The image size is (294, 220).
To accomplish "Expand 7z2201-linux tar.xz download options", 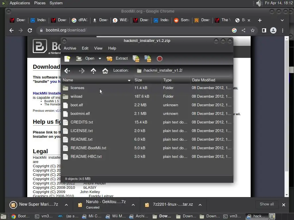I will [x=200, y=205].
